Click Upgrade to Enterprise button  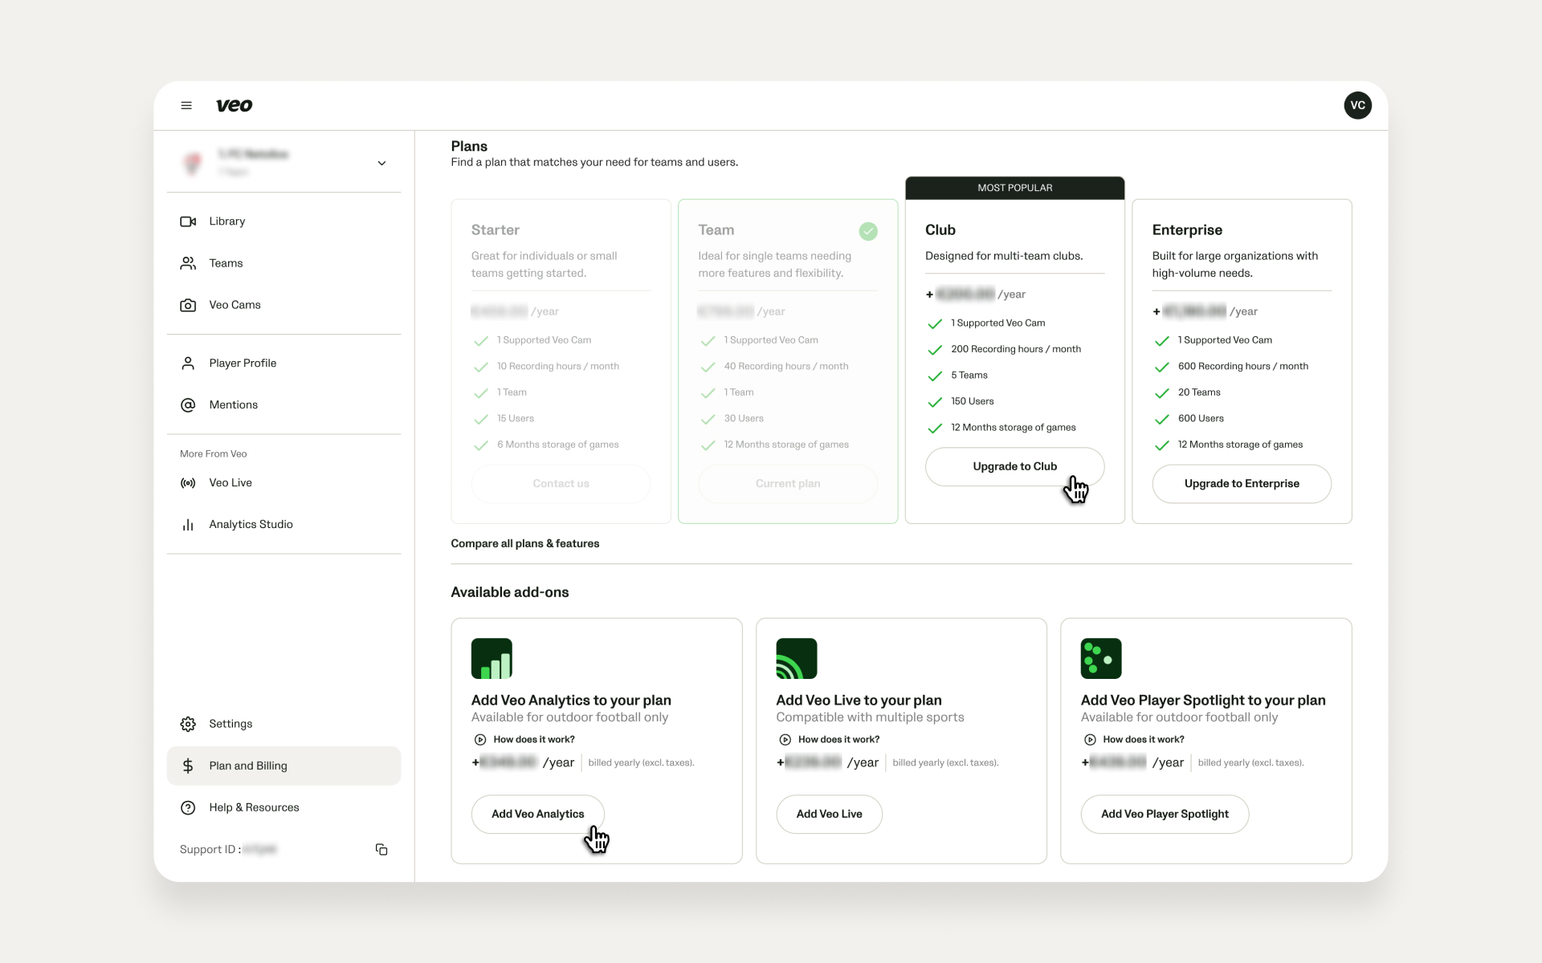1242,484
